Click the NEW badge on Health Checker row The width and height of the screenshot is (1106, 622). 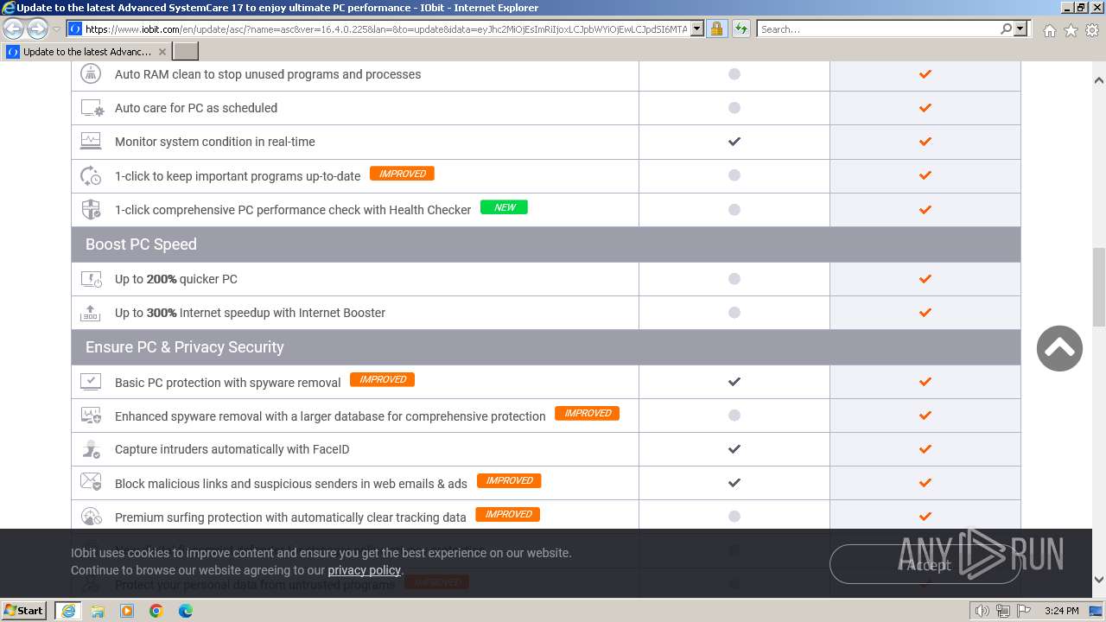click(x=504, y=207)
